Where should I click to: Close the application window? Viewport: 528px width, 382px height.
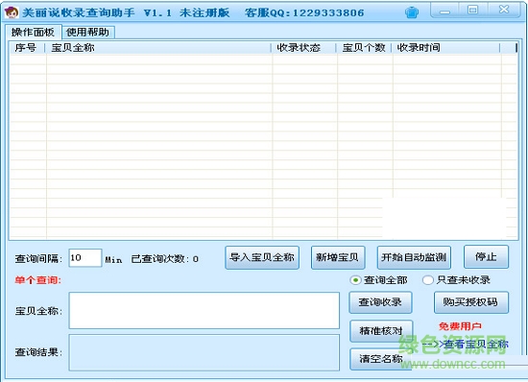[504, 11]
